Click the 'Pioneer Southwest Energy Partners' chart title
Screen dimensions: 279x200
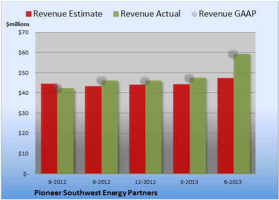click(x=96, y=193)
